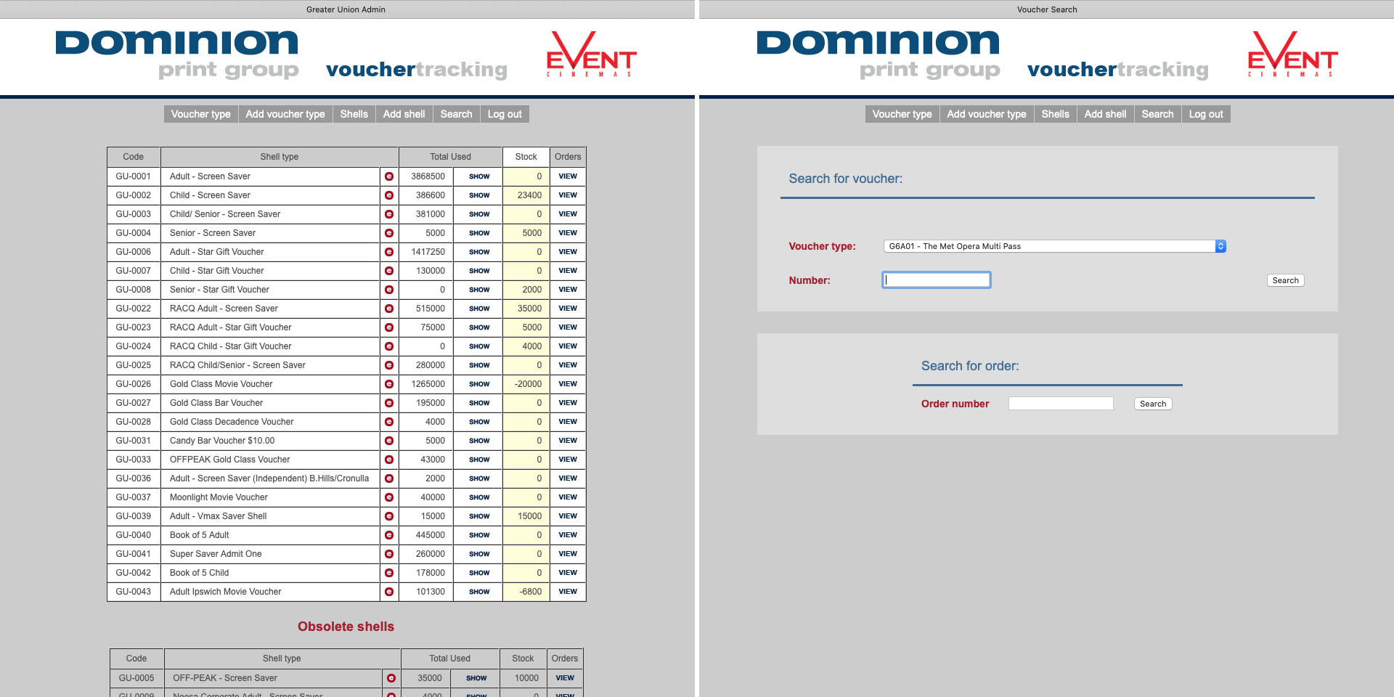Image resolution: width=1394 pixels, height=697 pixels.
Task: Click red icon for Candy Bar Voucher $10.00
Action: 389,441
